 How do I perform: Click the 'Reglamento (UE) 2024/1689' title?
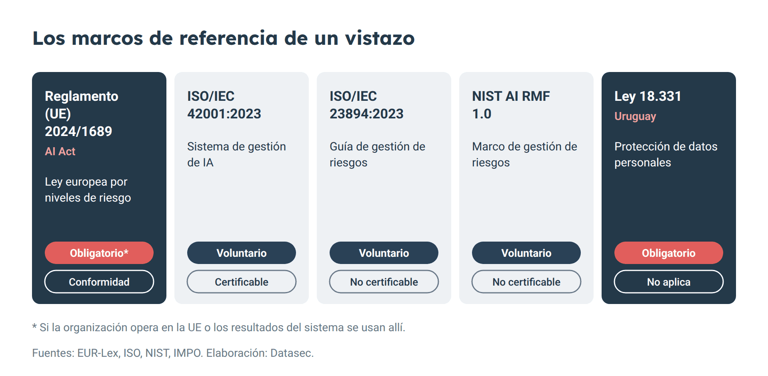click(x=82, y=114)
